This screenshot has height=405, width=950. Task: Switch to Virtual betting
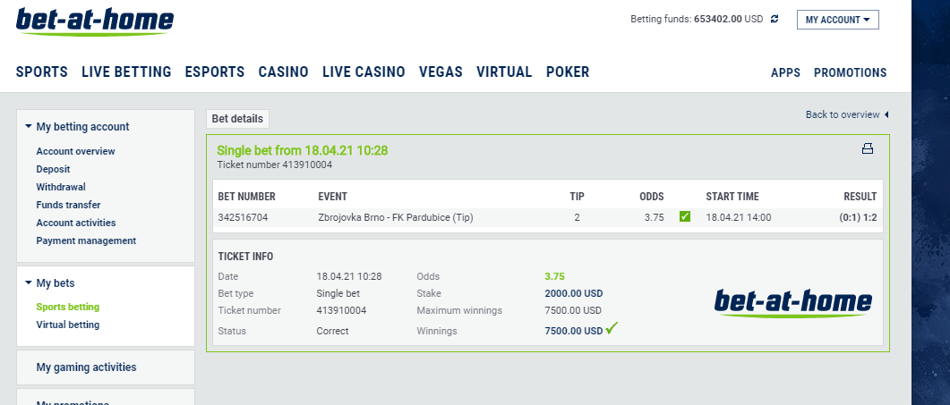coord(68,325)
